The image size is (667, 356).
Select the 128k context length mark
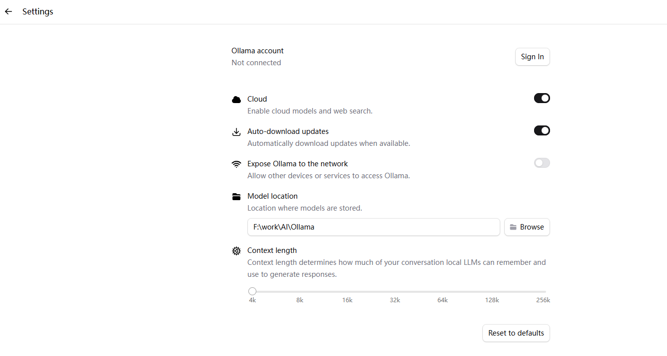492,300
